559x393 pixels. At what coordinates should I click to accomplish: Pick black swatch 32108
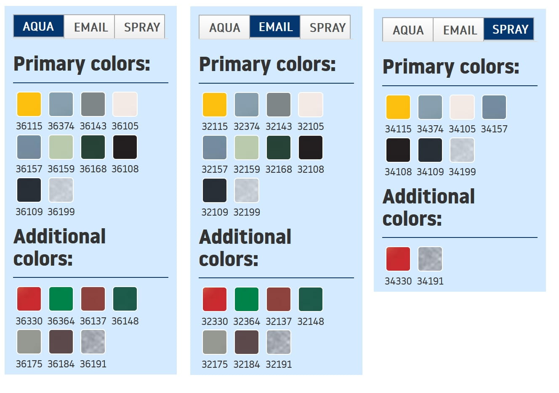tap(311, 148)
